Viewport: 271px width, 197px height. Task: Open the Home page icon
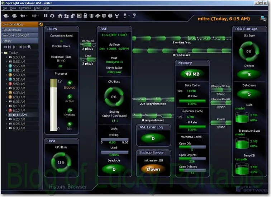[60, 16]
